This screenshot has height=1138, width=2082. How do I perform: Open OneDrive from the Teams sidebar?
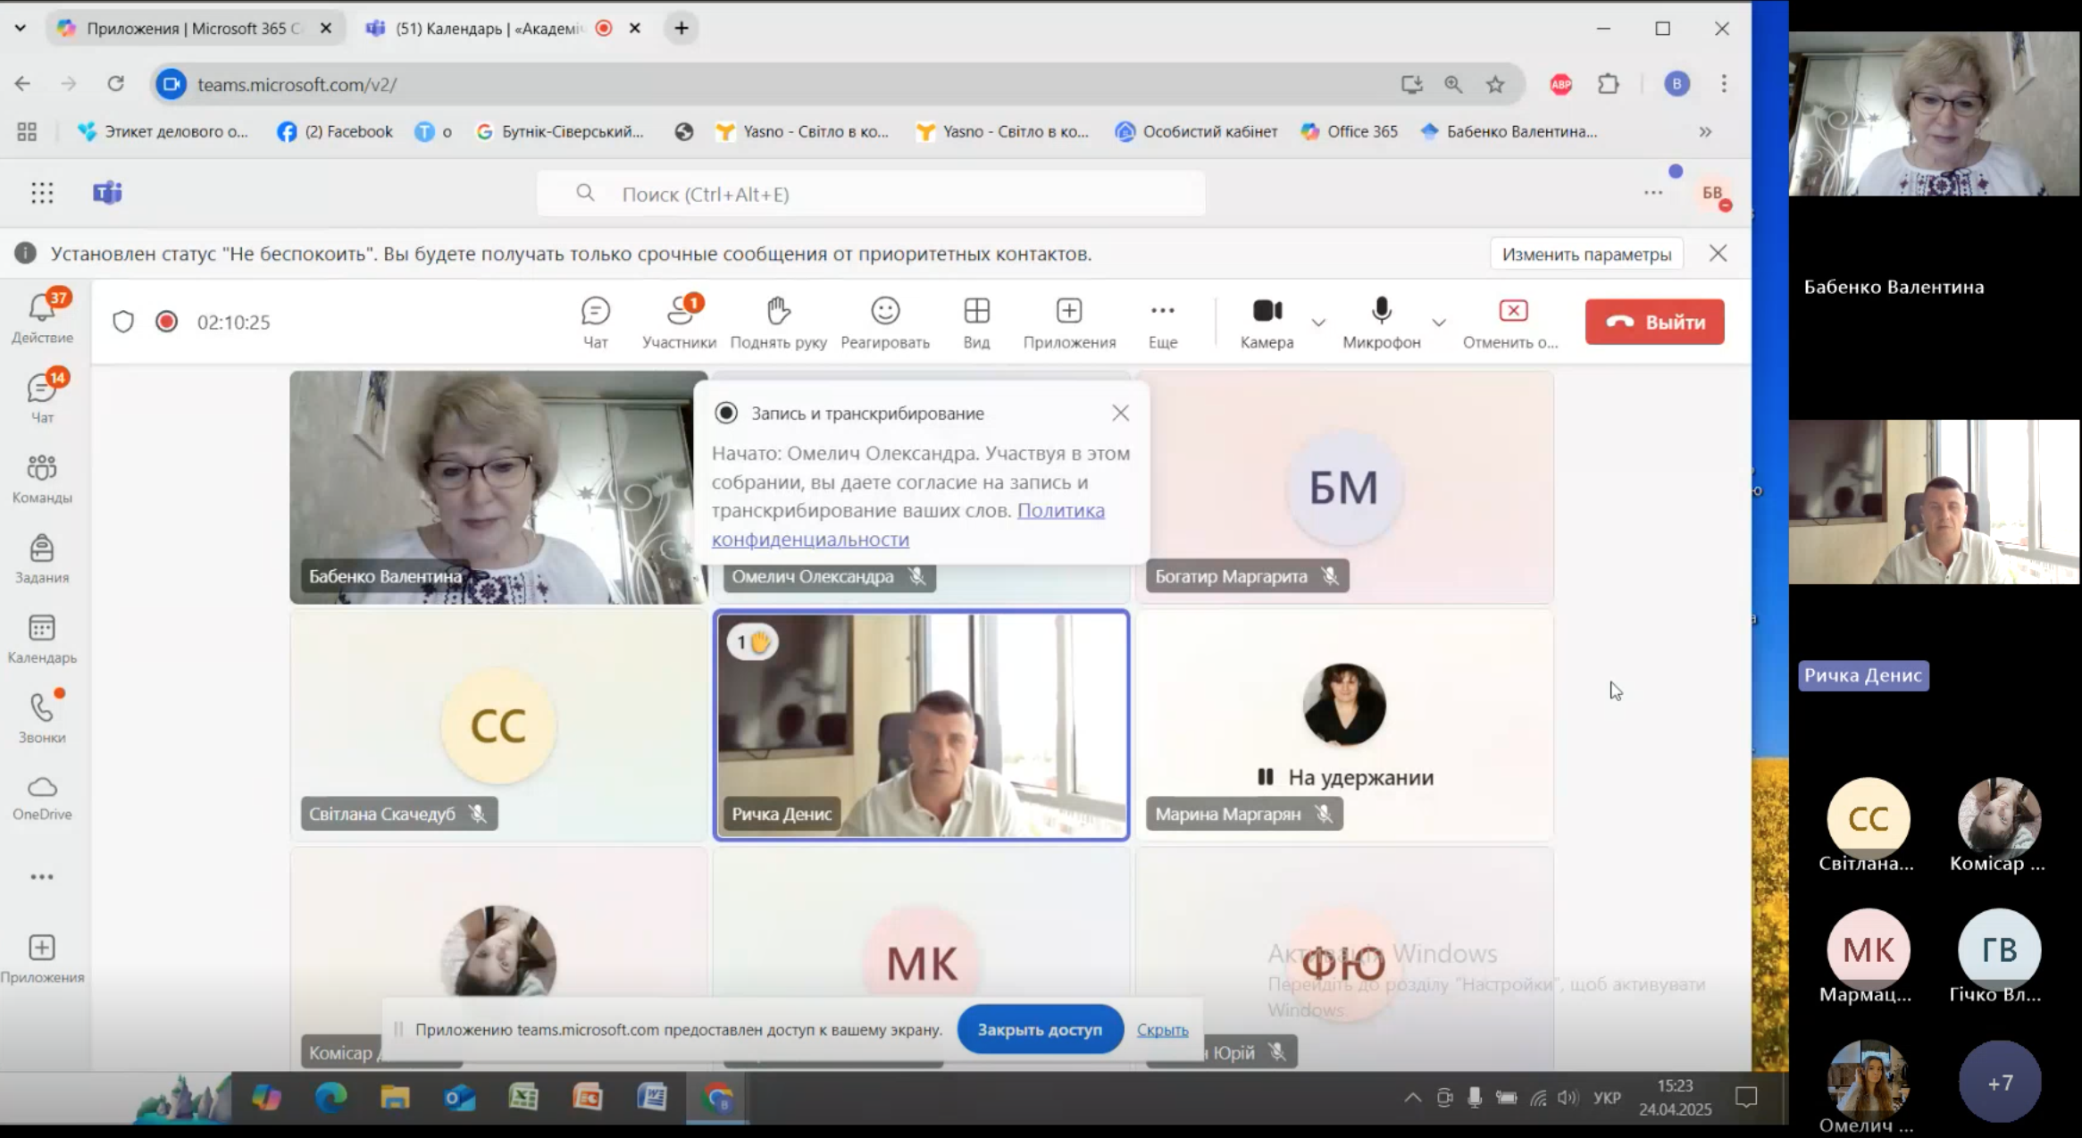coord(42,797)
